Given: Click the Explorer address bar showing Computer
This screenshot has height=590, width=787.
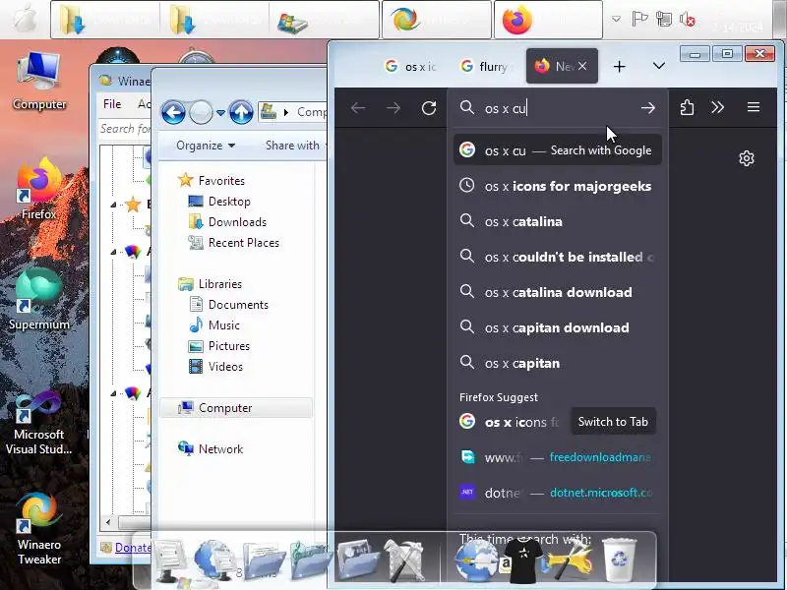Looking at the screenshot, I should 293,111.
